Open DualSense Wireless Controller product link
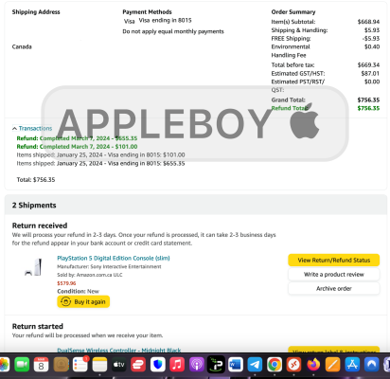 pos(119,350)
